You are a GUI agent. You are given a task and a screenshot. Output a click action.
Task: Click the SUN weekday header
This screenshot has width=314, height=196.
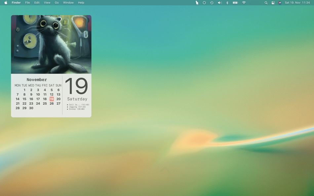point(59,85)
